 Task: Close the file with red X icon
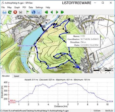point(15,12)
